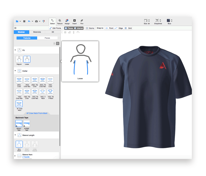Collapse the Fit section
The height and width of the screenshot is (176, 206).
click(x=15, y=50)
